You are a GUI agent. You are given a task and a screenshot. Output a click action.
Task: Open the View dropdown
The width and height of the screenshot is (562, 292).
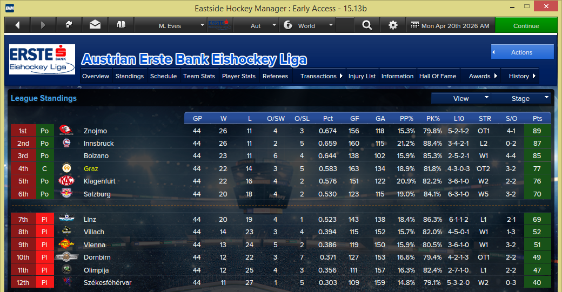point(461,98)
